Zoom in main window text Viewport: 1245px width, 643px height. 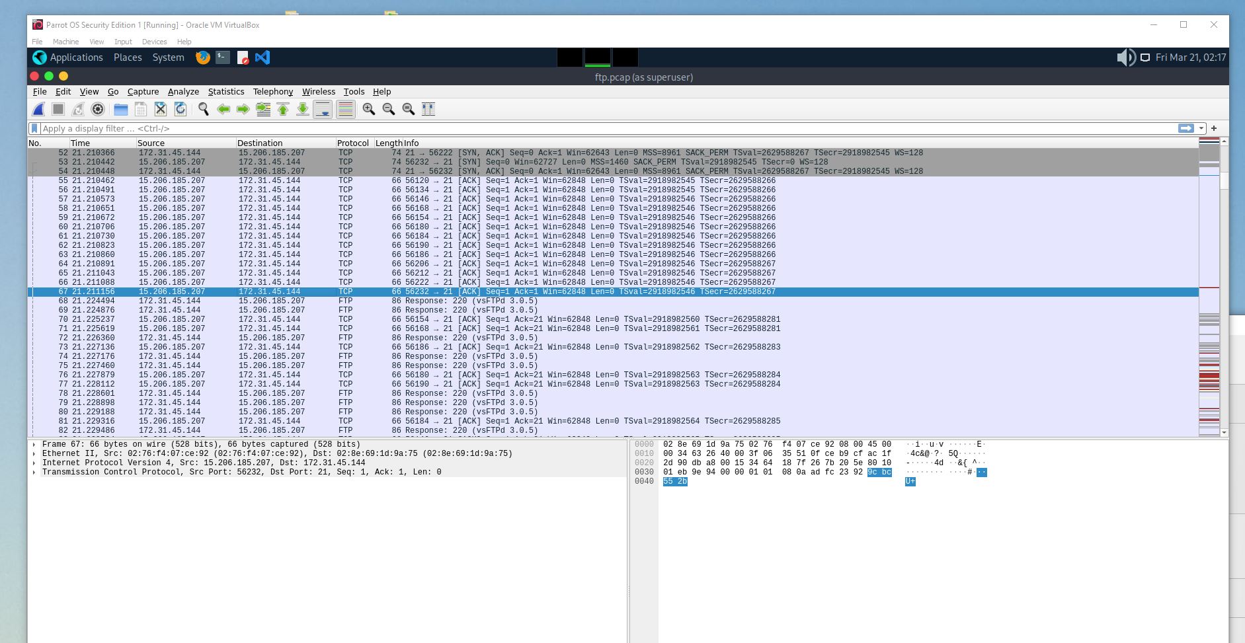(x=369, y=109)
